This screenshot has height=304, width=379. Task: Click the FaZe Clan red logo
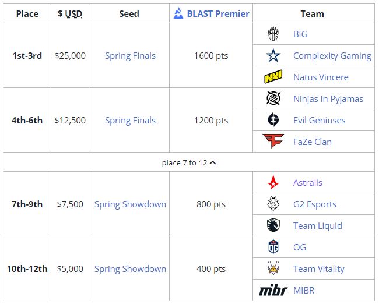273,142
